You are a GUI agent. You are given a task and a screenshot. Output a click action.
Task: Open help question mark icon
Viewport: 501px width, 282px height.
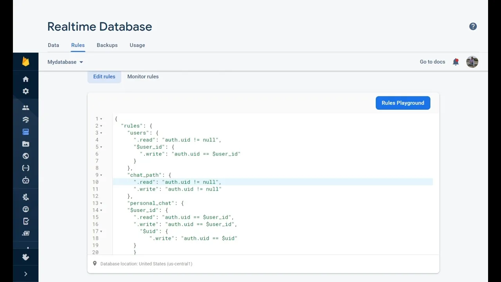(473, 27)
